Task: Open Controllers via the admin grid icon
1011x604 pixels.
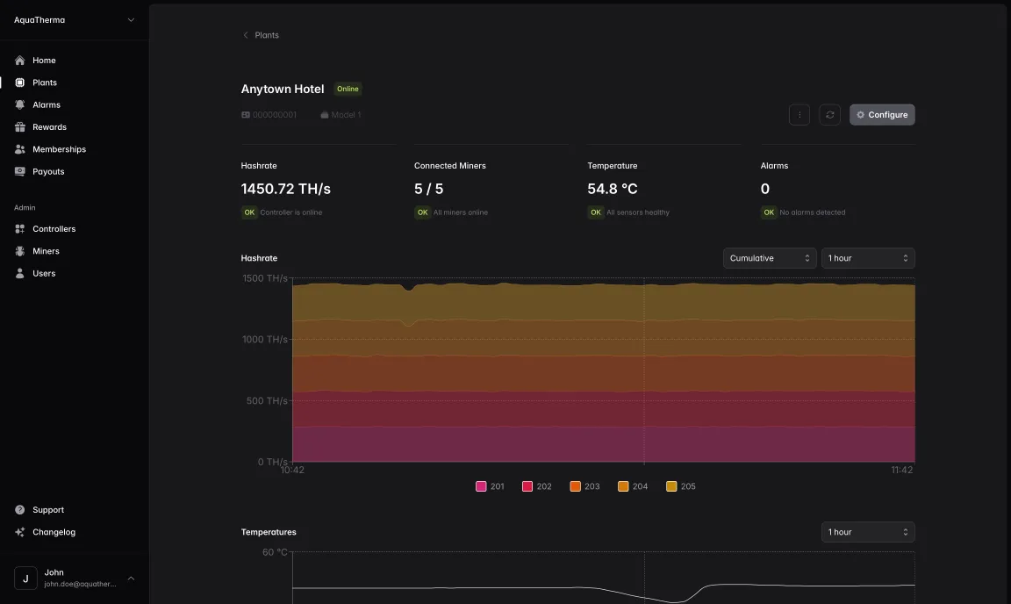Action: point(19,228)
